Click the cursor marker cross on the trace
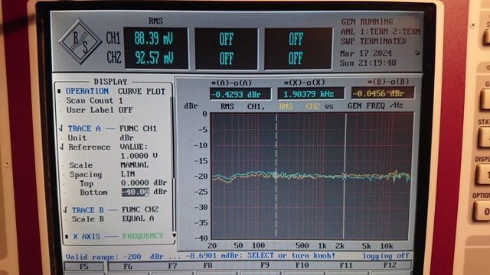 pos(345,176)
